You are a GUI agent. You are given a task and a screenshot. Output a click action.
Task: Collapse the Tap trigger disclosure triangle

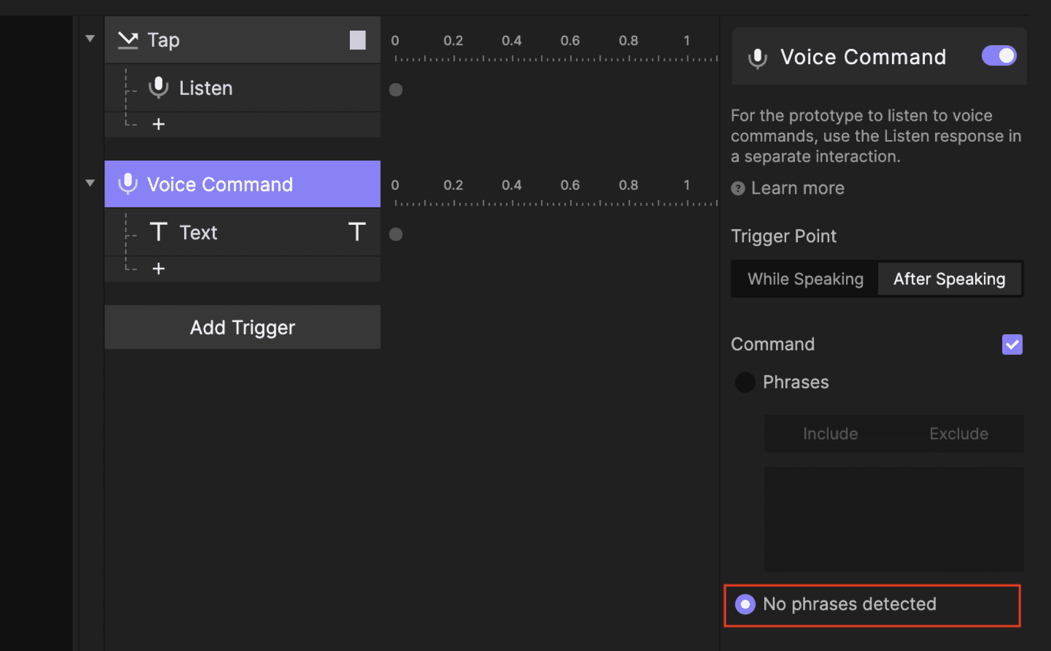(90, 38)
